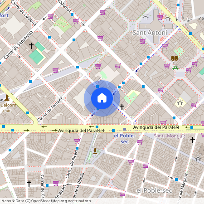Click the shelter icon on the yellow plot
The image size is (204, 204).
[x=180, y=103]
